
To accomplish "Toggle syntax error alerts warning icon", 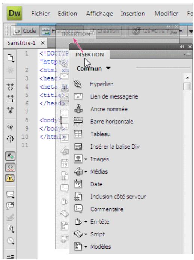I will coord(10,179).
